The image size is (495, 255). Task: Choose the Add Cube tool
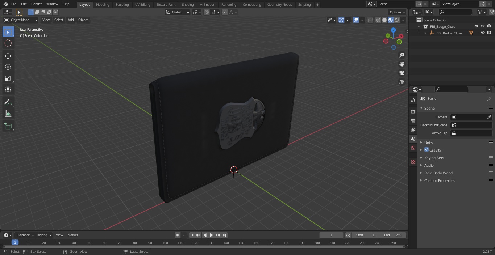coord(8,127)
